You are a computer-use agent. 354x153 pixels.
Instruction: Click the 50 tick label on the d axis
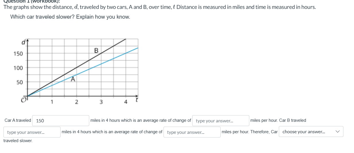point(20,82)
